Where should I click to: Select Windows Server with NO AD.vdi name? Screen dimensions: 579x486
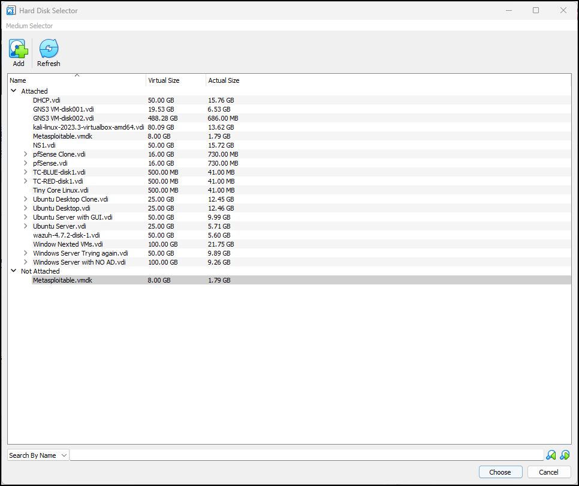(79, 262)
